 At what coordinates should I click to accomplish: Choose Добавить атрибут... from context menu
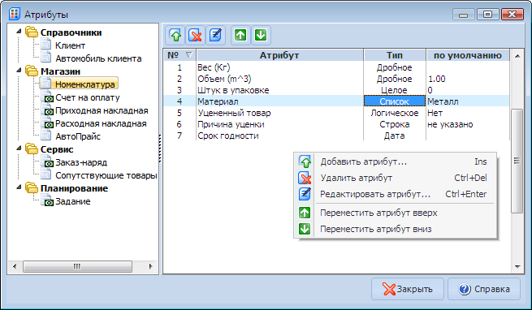coord(396,161)
